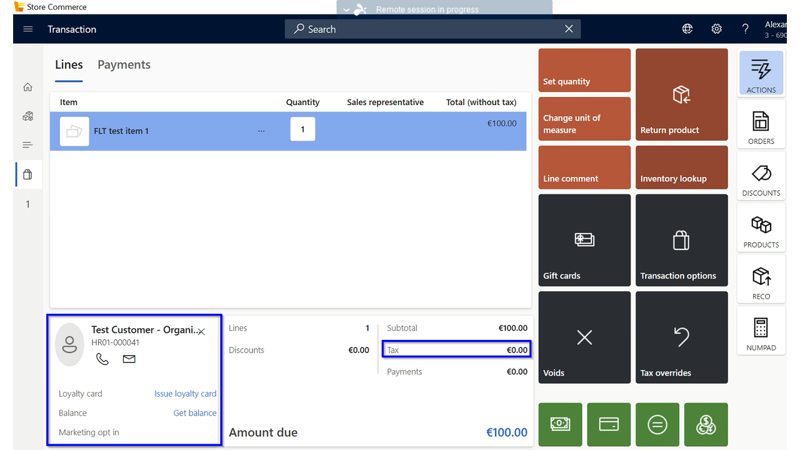Click the green equals-sign exact payment button

click(657, 424)
